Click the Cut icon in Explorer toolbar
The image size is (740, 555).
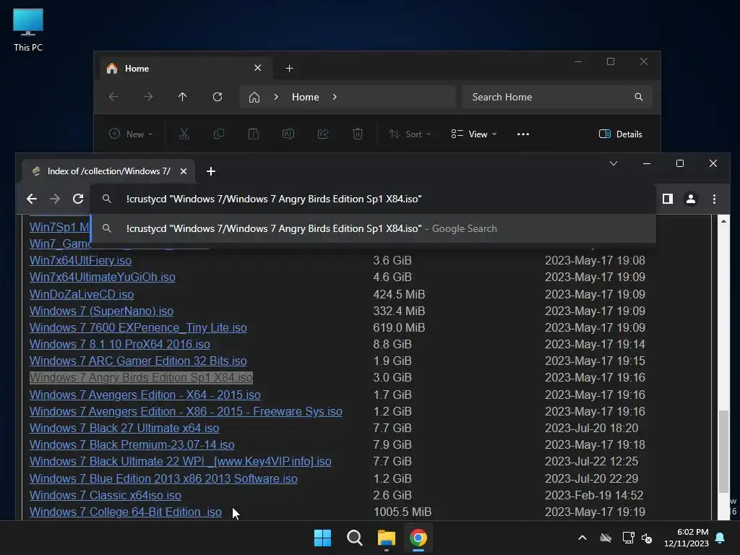[x=184, y=134]
